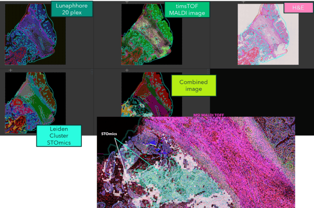Click the MSI MALDI TOFF annotation text
The height and width of the screenshot is (208, 314).
coord(209,115)
